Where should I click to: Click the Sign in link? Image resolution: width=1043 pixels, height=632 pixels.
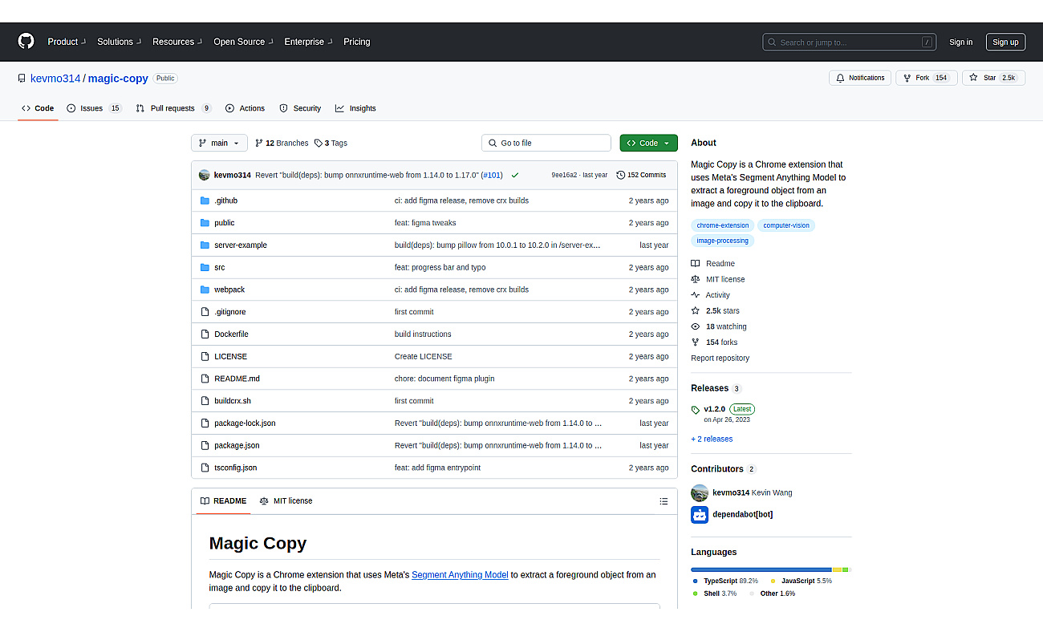coord(960,43)
